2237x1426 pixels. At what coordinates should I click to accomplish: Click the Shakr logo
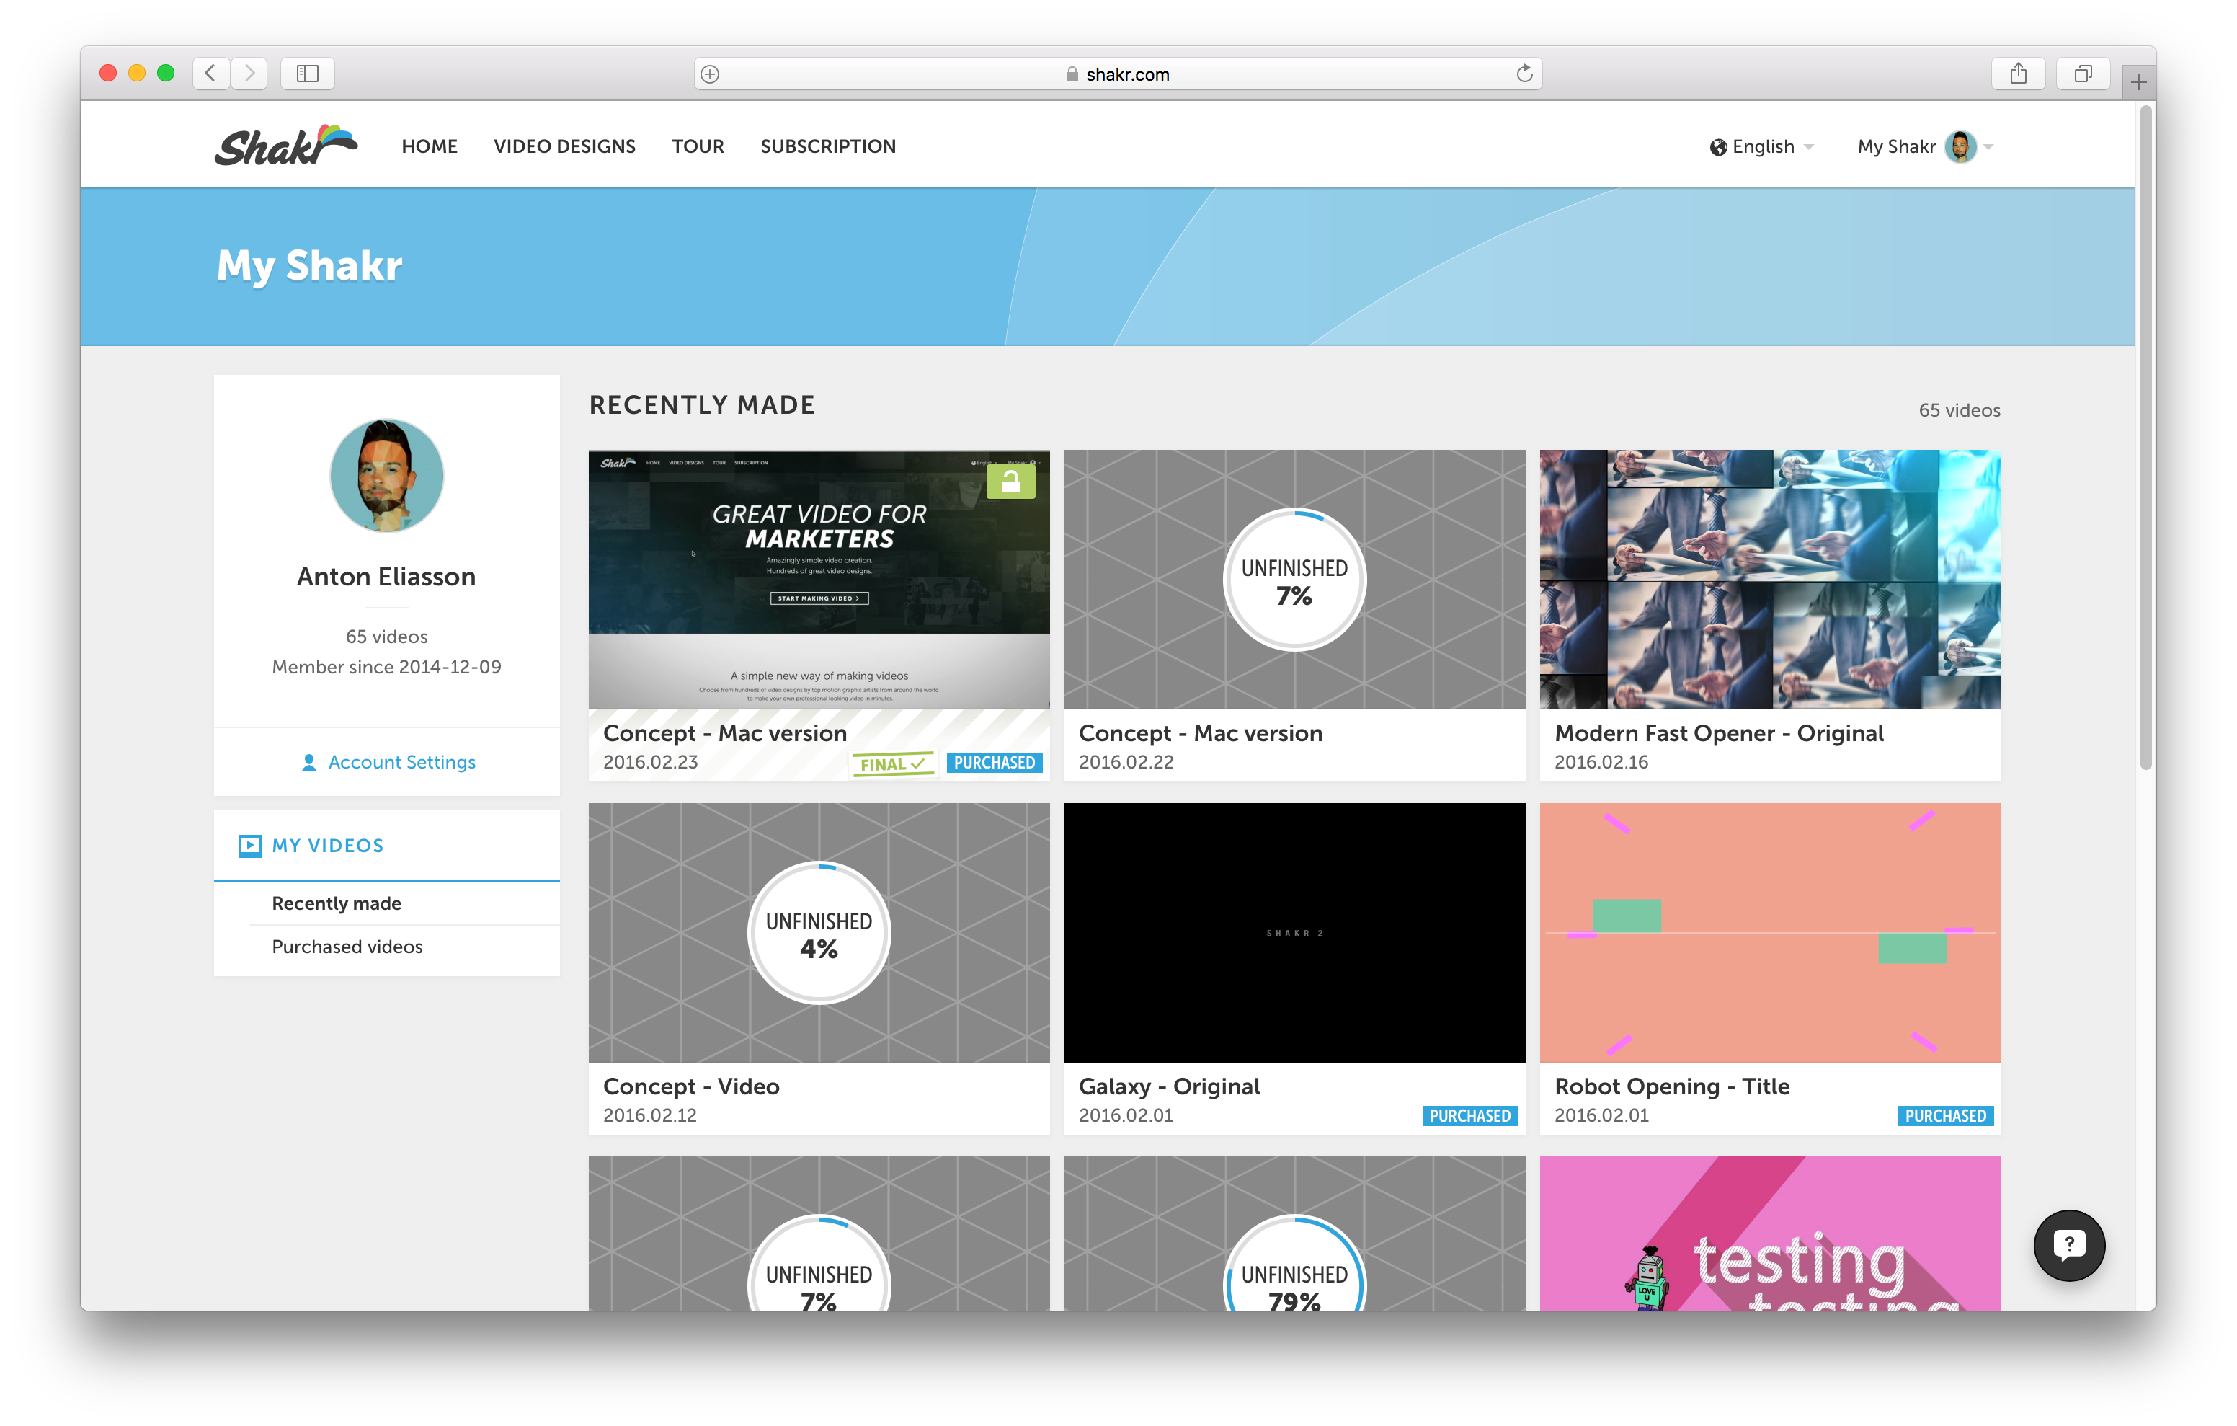point(284,146)
